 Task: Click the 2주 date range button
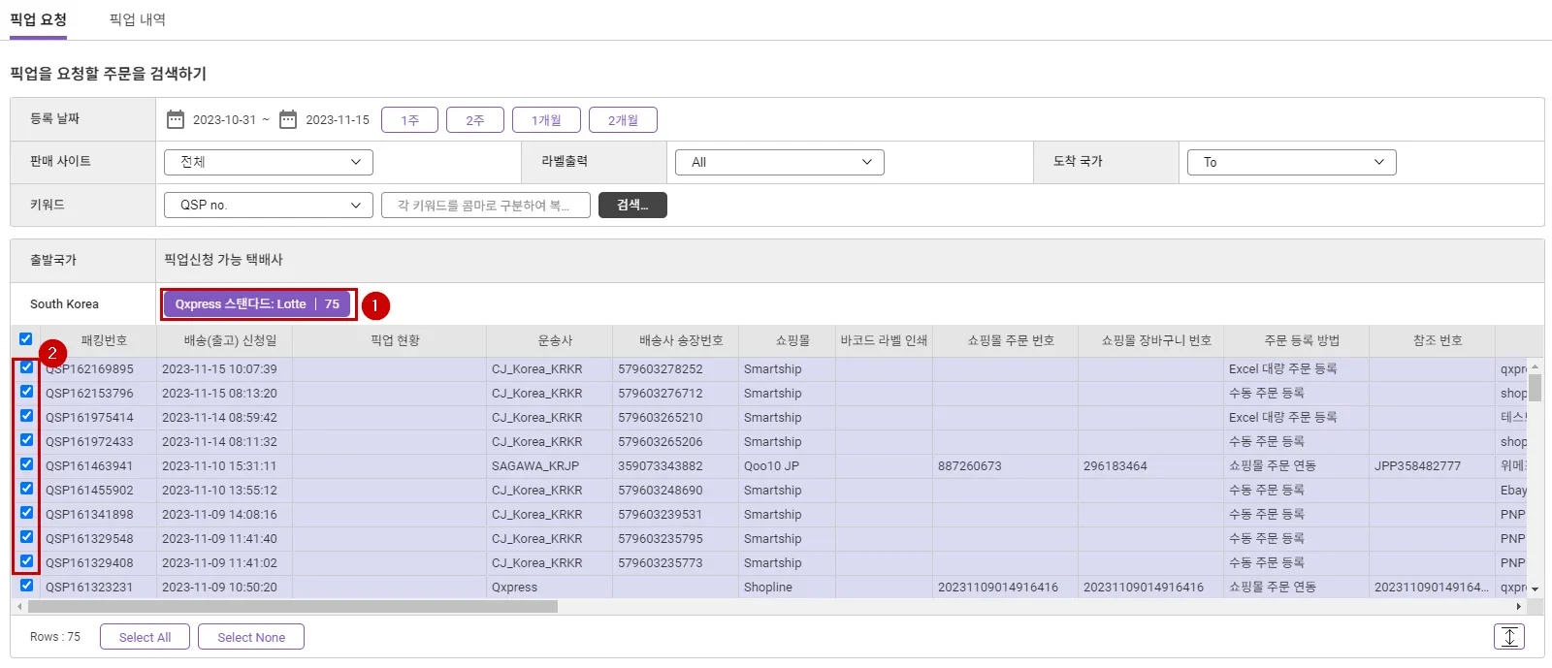[474, 120]
